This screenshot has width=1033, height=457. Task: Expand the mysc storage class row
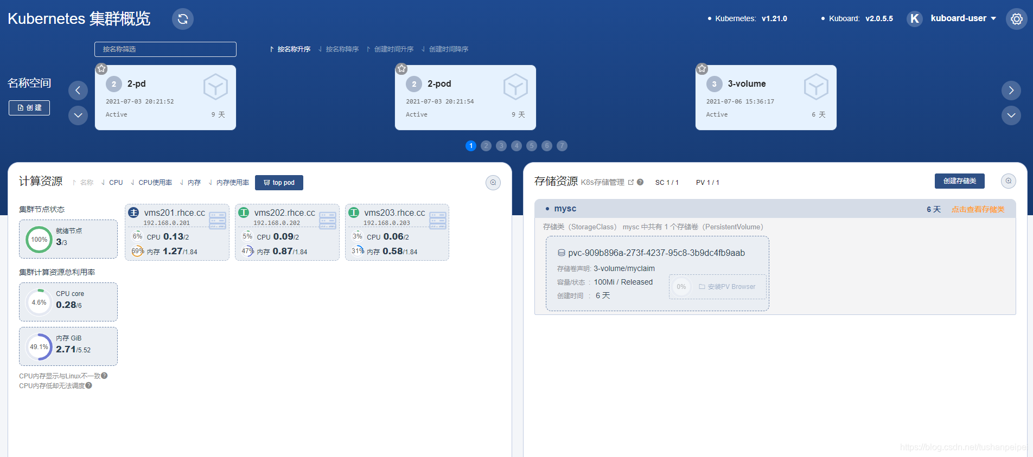point(775,209)
